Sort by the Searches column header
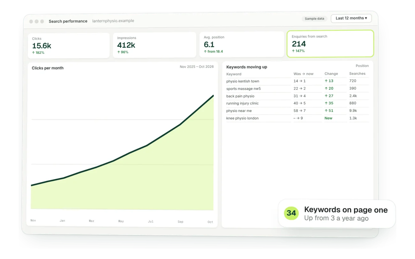The width and height of the screenshot is (415, 259). click(357, 73)
